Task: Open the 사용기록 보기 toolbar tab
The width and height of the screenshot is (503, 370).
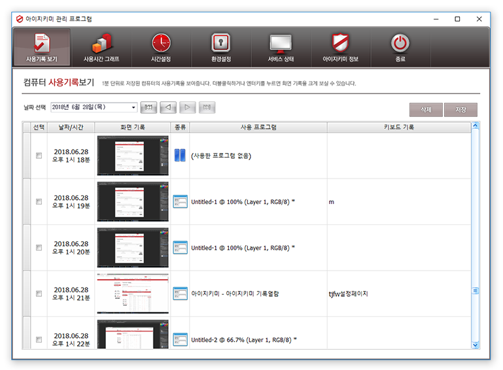Action: pos(42,48)
